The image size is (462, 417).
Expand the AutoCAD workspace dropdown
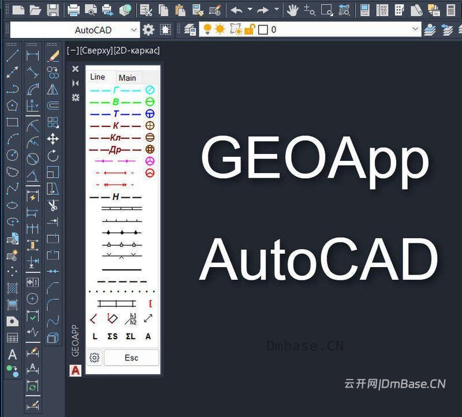(x=133, y=30)
